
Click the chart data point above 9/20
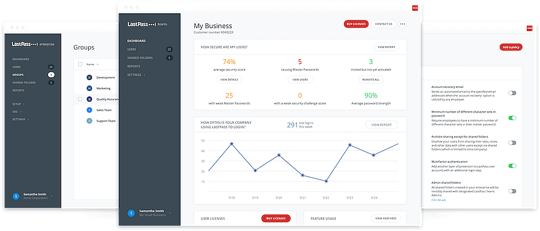tap(279, 155)
